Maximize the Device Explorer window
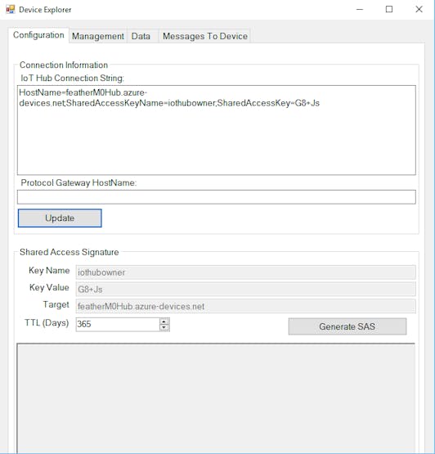Screen dimensions: 435x454 tap(389, 9)
